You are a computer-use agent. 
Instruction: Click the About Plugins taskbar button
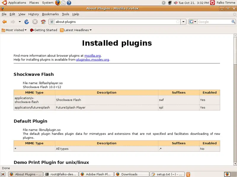click(25, 174)
